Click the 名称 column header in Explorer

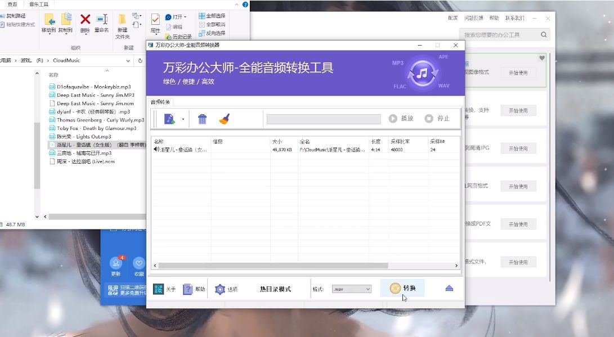[x=53, y=75]
